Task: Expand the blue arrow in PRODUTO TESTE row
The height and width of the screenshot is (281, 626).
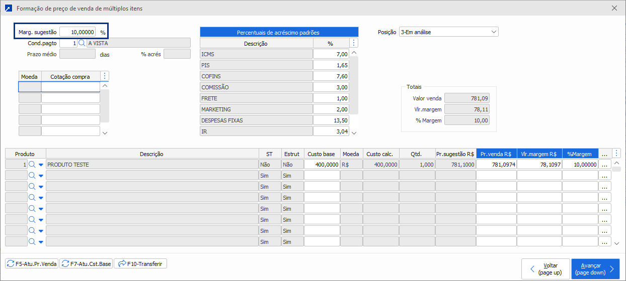Action: [41, 165]
